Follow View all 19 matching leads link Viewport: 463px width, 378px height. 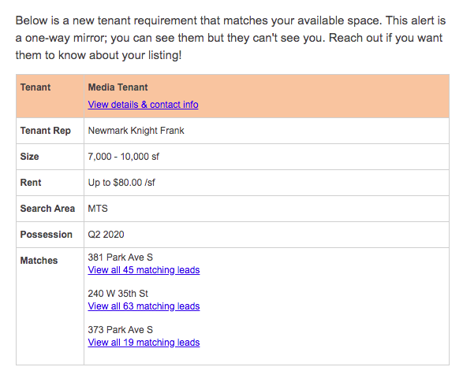pos(144,343)
